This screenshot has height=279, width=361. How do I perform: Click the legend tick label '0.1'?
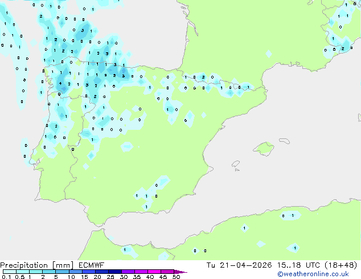(x=6, y=277)
